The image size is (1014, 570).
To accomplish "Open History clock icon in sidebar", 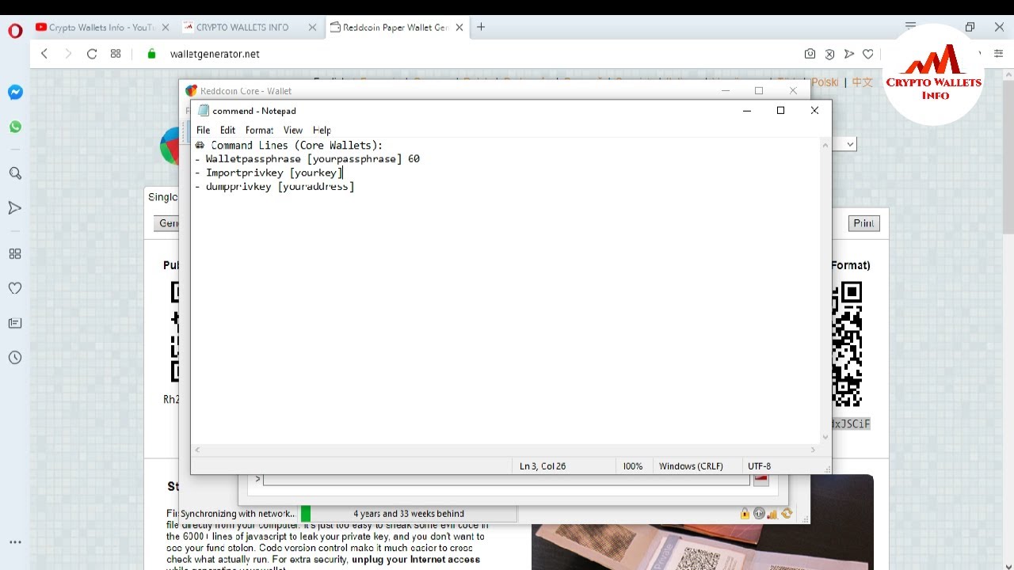I will [x=15, y=358].
